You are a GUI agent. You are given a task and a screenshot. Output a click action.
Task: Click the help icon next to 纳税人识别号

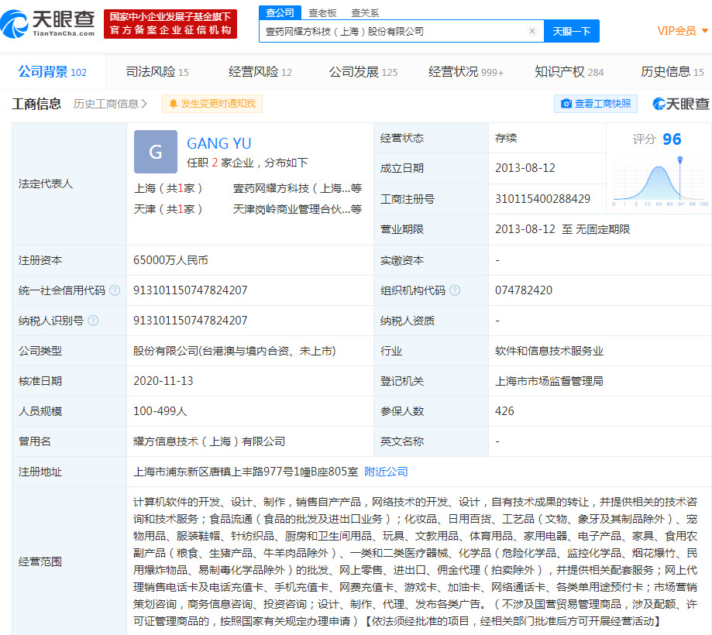coord(93,321)
